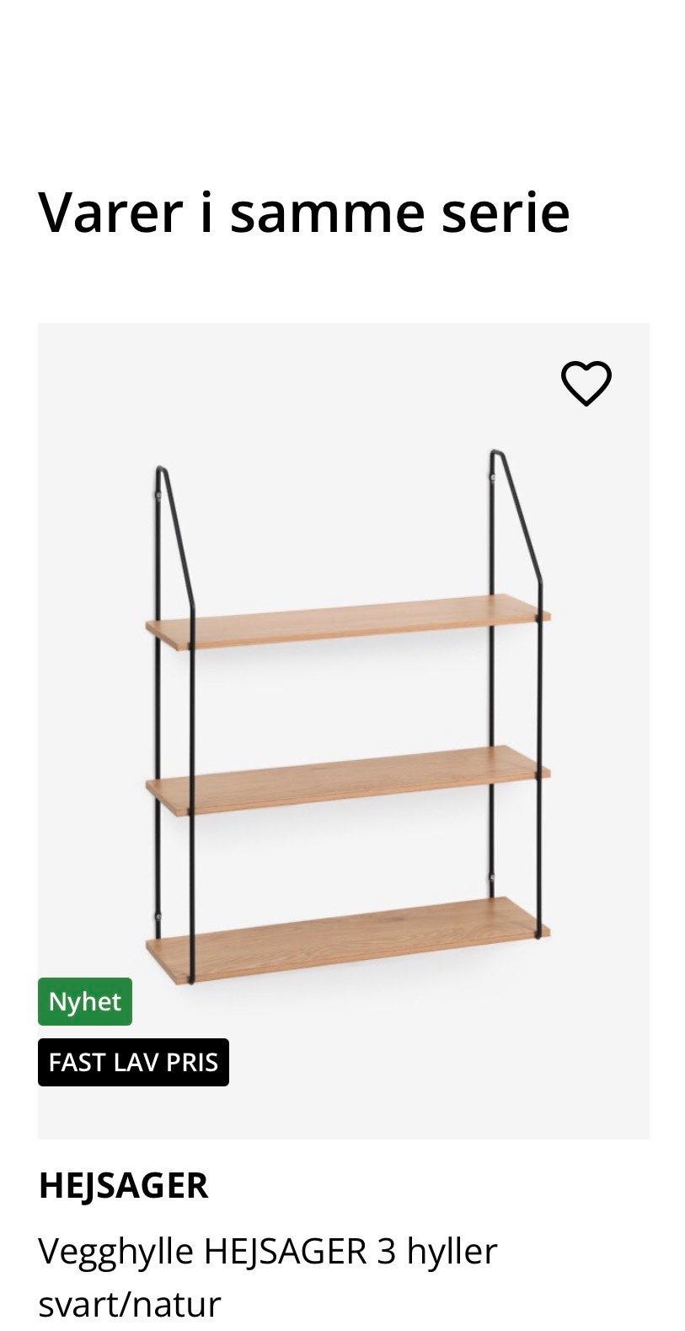Screen dimensions: 685x1331
Task: Open the Vegghylle HEJSAGER 3 hyller description
Action: (268, 1277)
